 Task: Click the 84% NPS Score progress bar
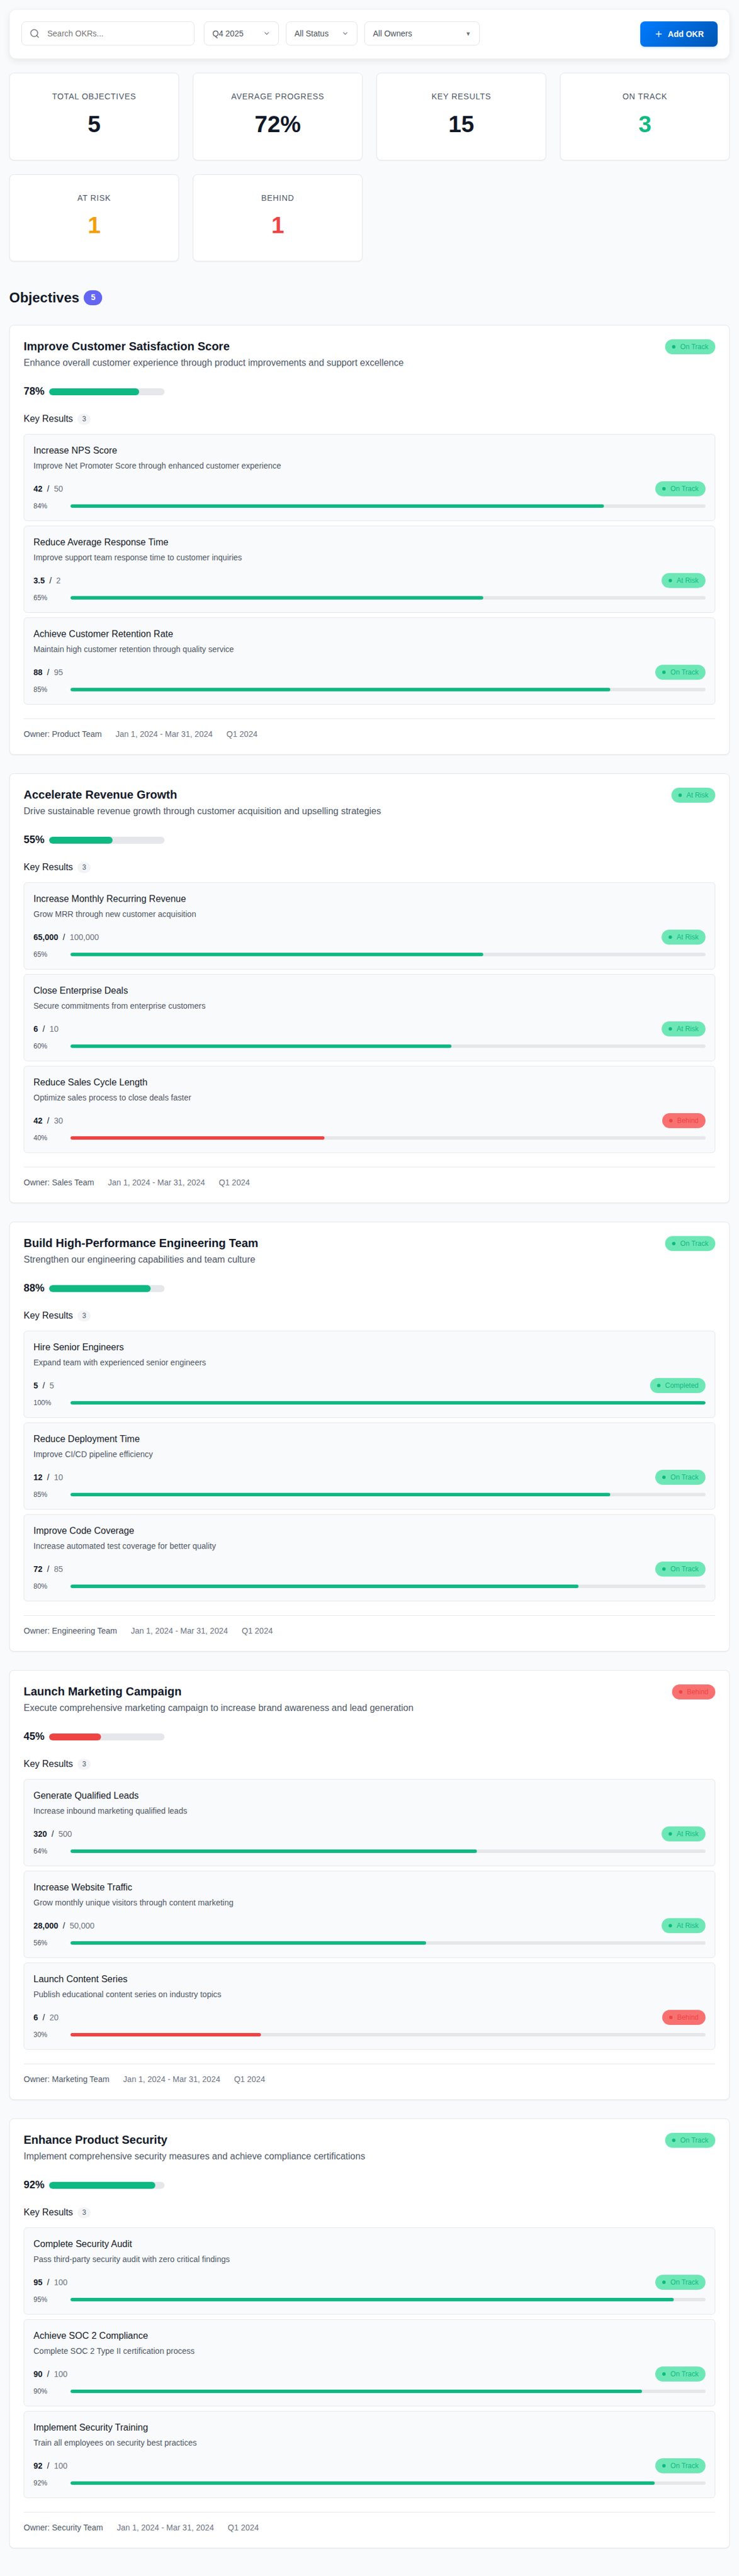tap(387, 506)
